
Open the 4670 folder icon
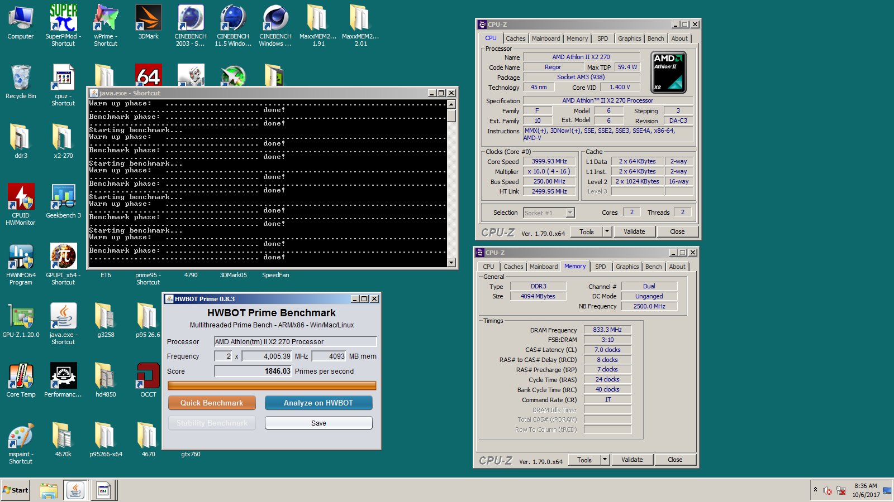coord(148,440)
